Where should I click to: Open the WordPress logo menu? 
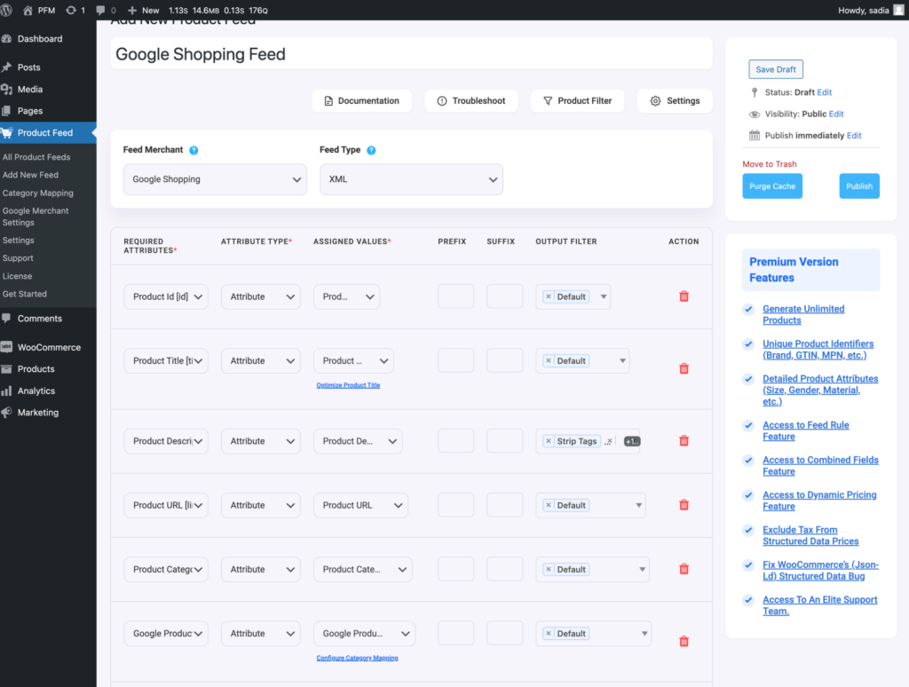coord(6,11)
